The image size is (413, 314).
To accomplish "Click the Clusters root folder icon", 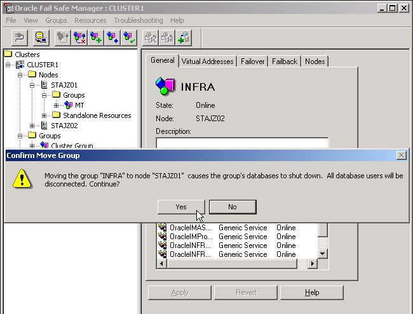I will tap(8, 54).
